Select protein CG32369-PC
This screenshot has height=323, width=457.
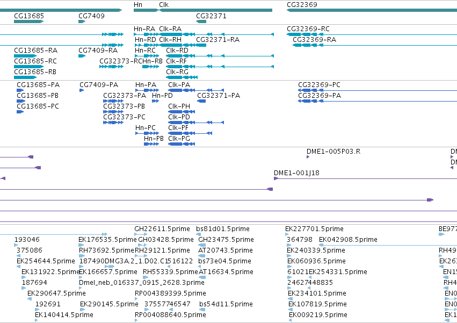[319, 85]
